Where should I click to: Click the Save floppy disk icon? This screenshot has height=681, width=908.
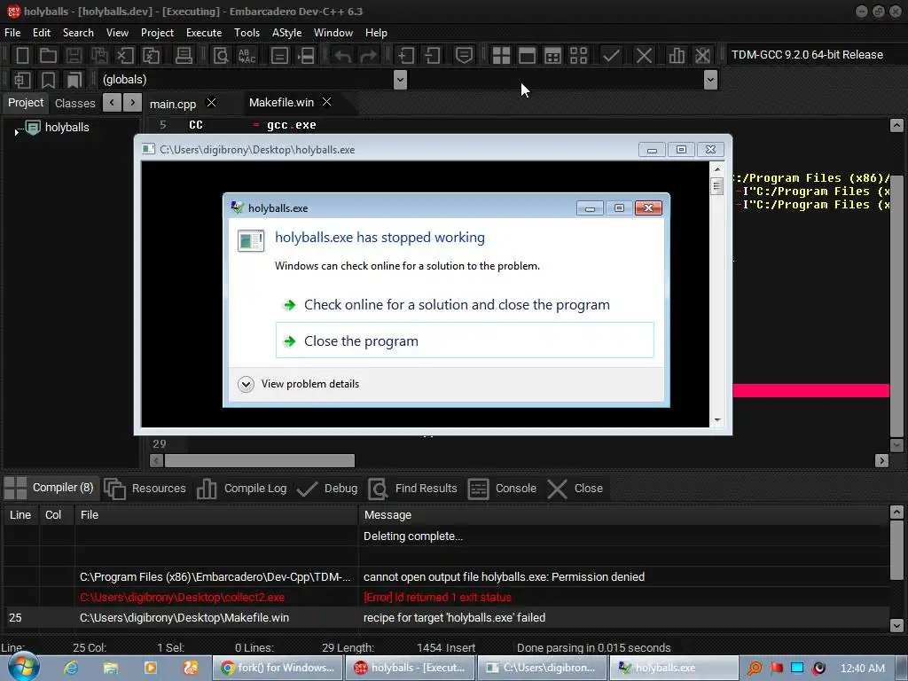[x=74, y=56]
